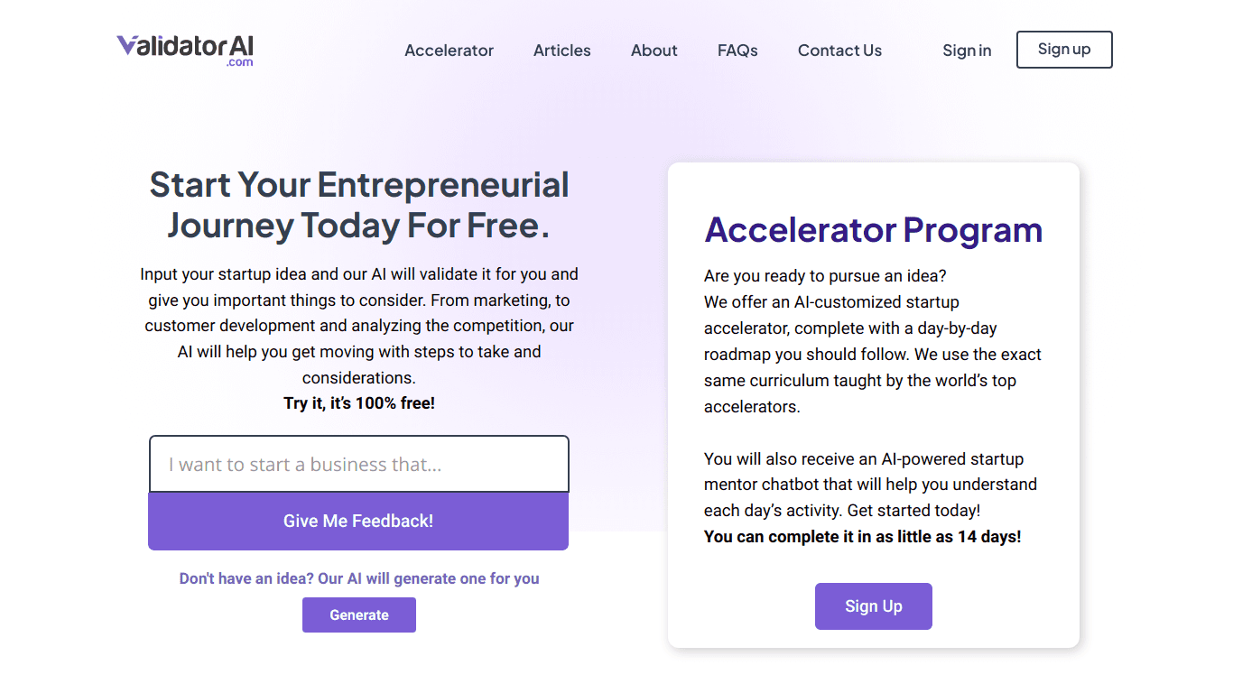
Task: Open the About page link
Action: [654, 51]
